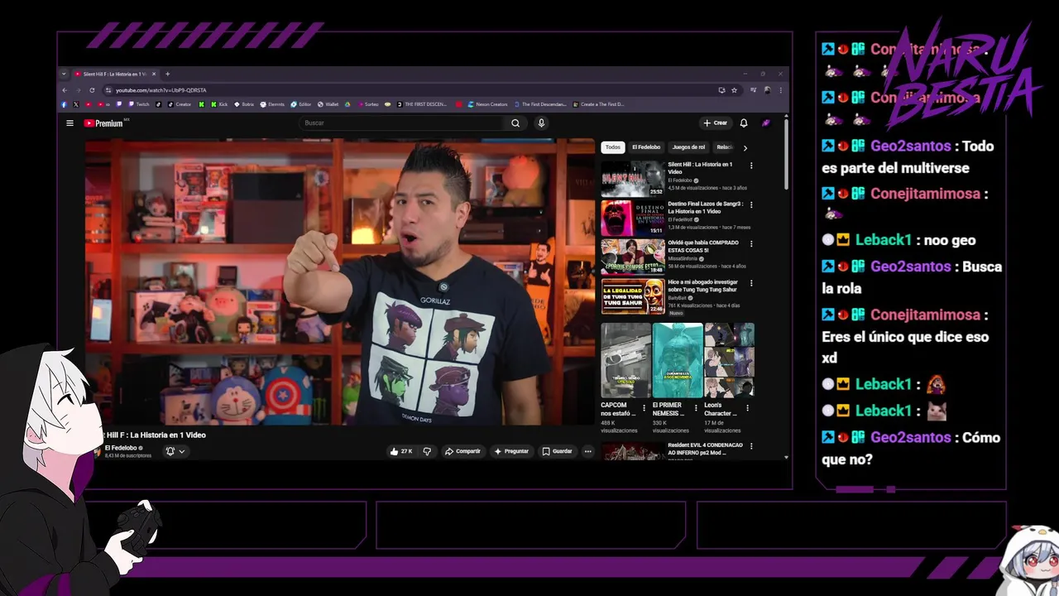Image resolution: width=1059 pixels, height=596 pixels.
Task: Open Creator bookmark
Action: pos(180,104)
